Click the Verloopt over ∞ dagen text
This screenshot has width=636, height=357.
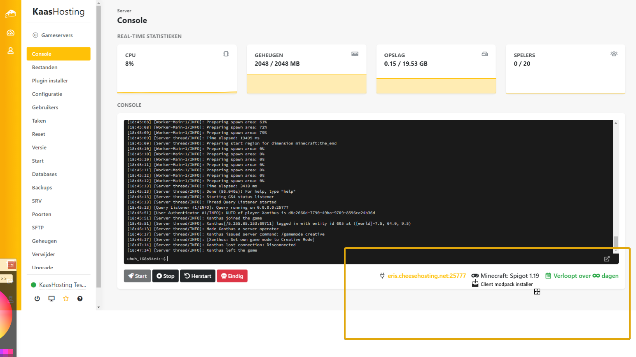click(586, 276)
